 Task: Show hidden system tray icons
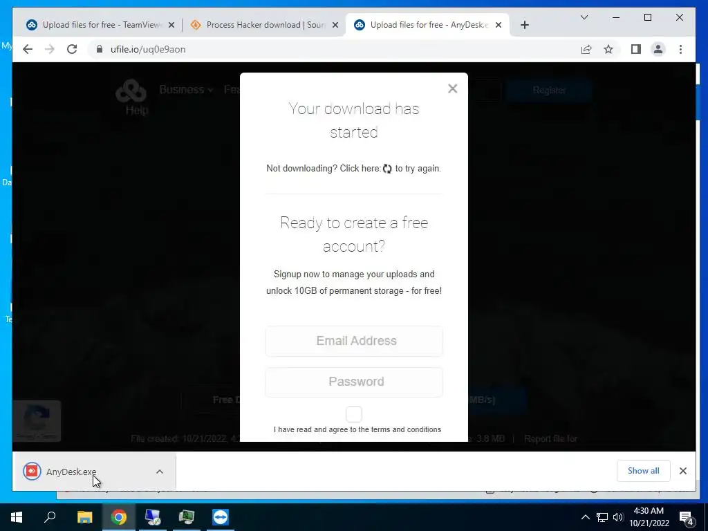point(585,517)
